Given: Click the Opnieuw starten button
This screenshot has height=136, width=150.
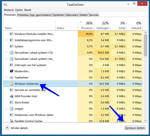Looking at the screenshot, I should tap(135, 128).
